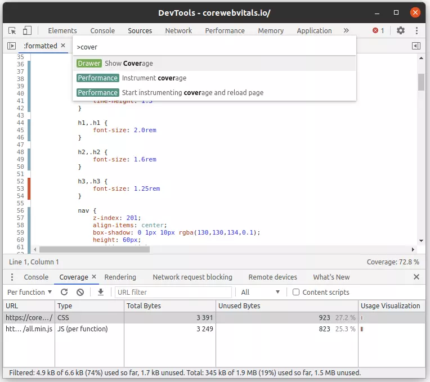This screenshot has height=382, width=430.
Task: Click the h3,.h3 selector line
Action: pyautogui.click(x=93, y=181)
